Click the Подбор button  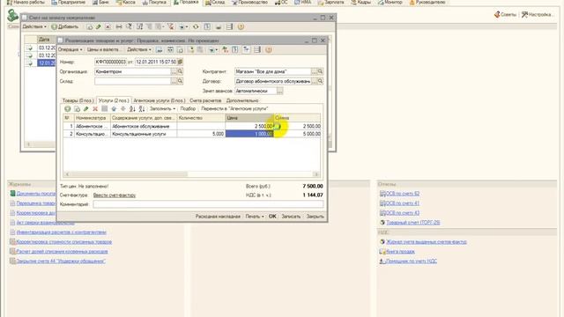188,108
